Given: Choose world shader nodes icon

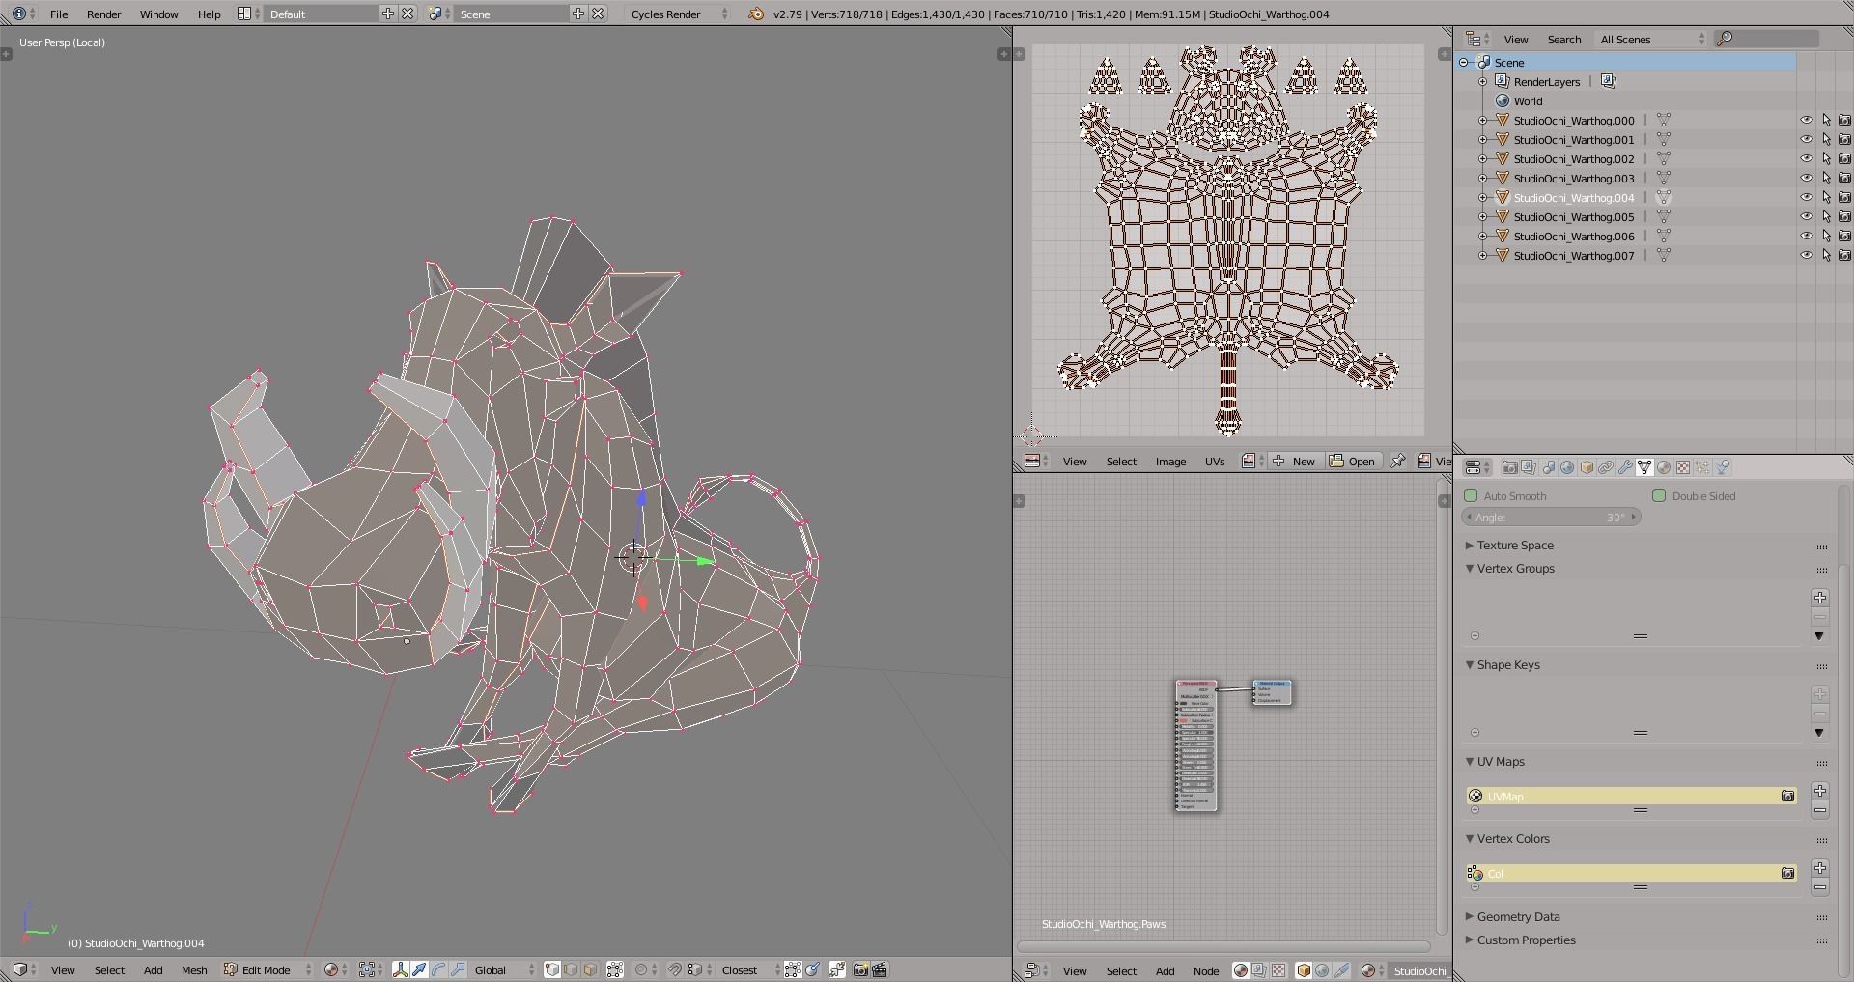Looking at the screenshot, I should point(1322,971).
